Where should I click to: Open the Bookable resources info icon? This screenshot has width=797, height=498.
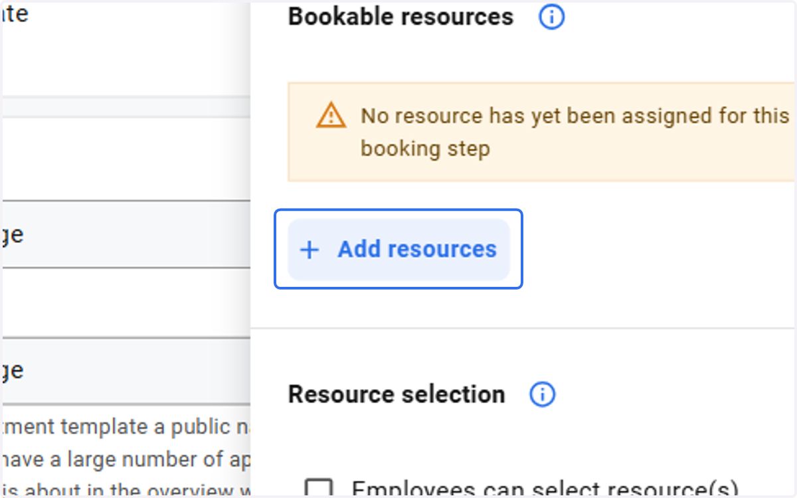point(551,17)
